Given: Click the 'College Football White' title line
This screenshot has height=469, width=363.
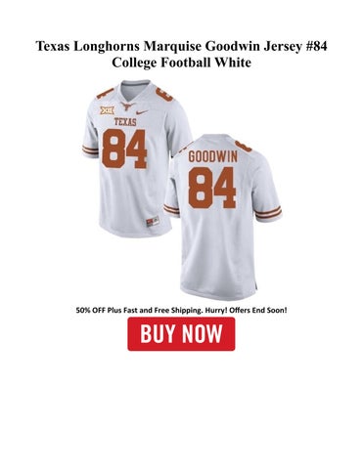Looking at the screenshot, I should click(181, 62).
